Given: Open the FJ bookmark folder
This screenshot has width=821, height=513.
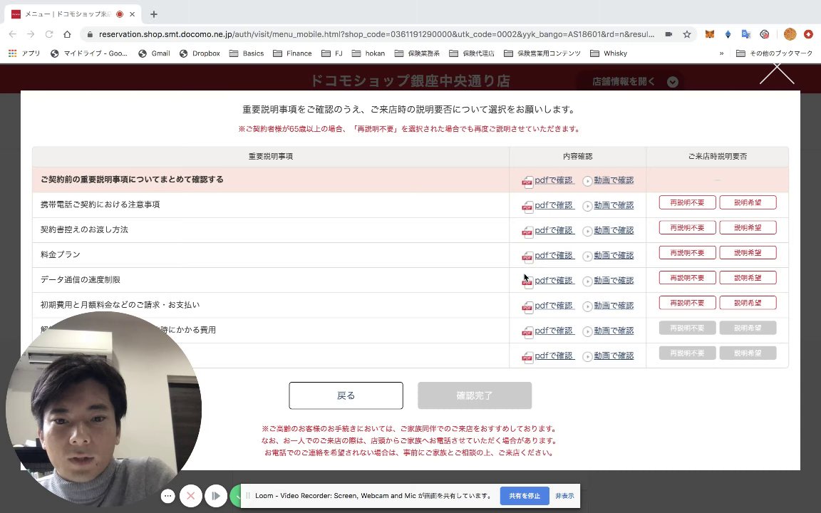Looking at the screenshot, I should coord(332,53).
